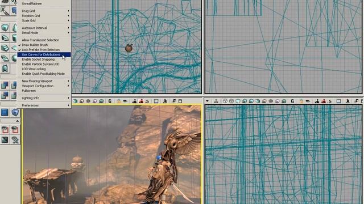The image size is (364, 204).
Task: Select Brush Wireframe cube in right viewport toolbar
Action: (225, 101)
